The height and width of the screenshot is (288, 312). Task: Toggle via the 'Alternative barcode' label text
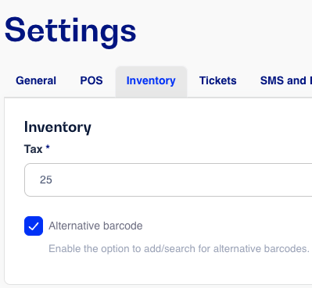pyautogui.click(x=95, y=226)
